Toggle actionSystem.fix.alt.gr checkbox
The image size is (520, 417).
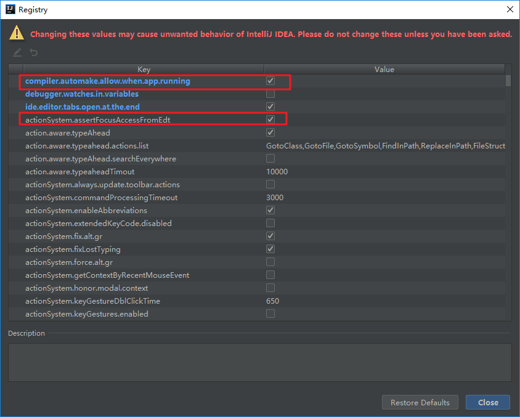coord(270,236)
